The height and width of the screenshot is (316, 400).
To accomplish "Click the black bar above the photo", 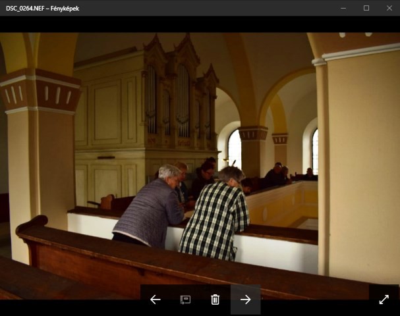I will click(x=198, y=24).
